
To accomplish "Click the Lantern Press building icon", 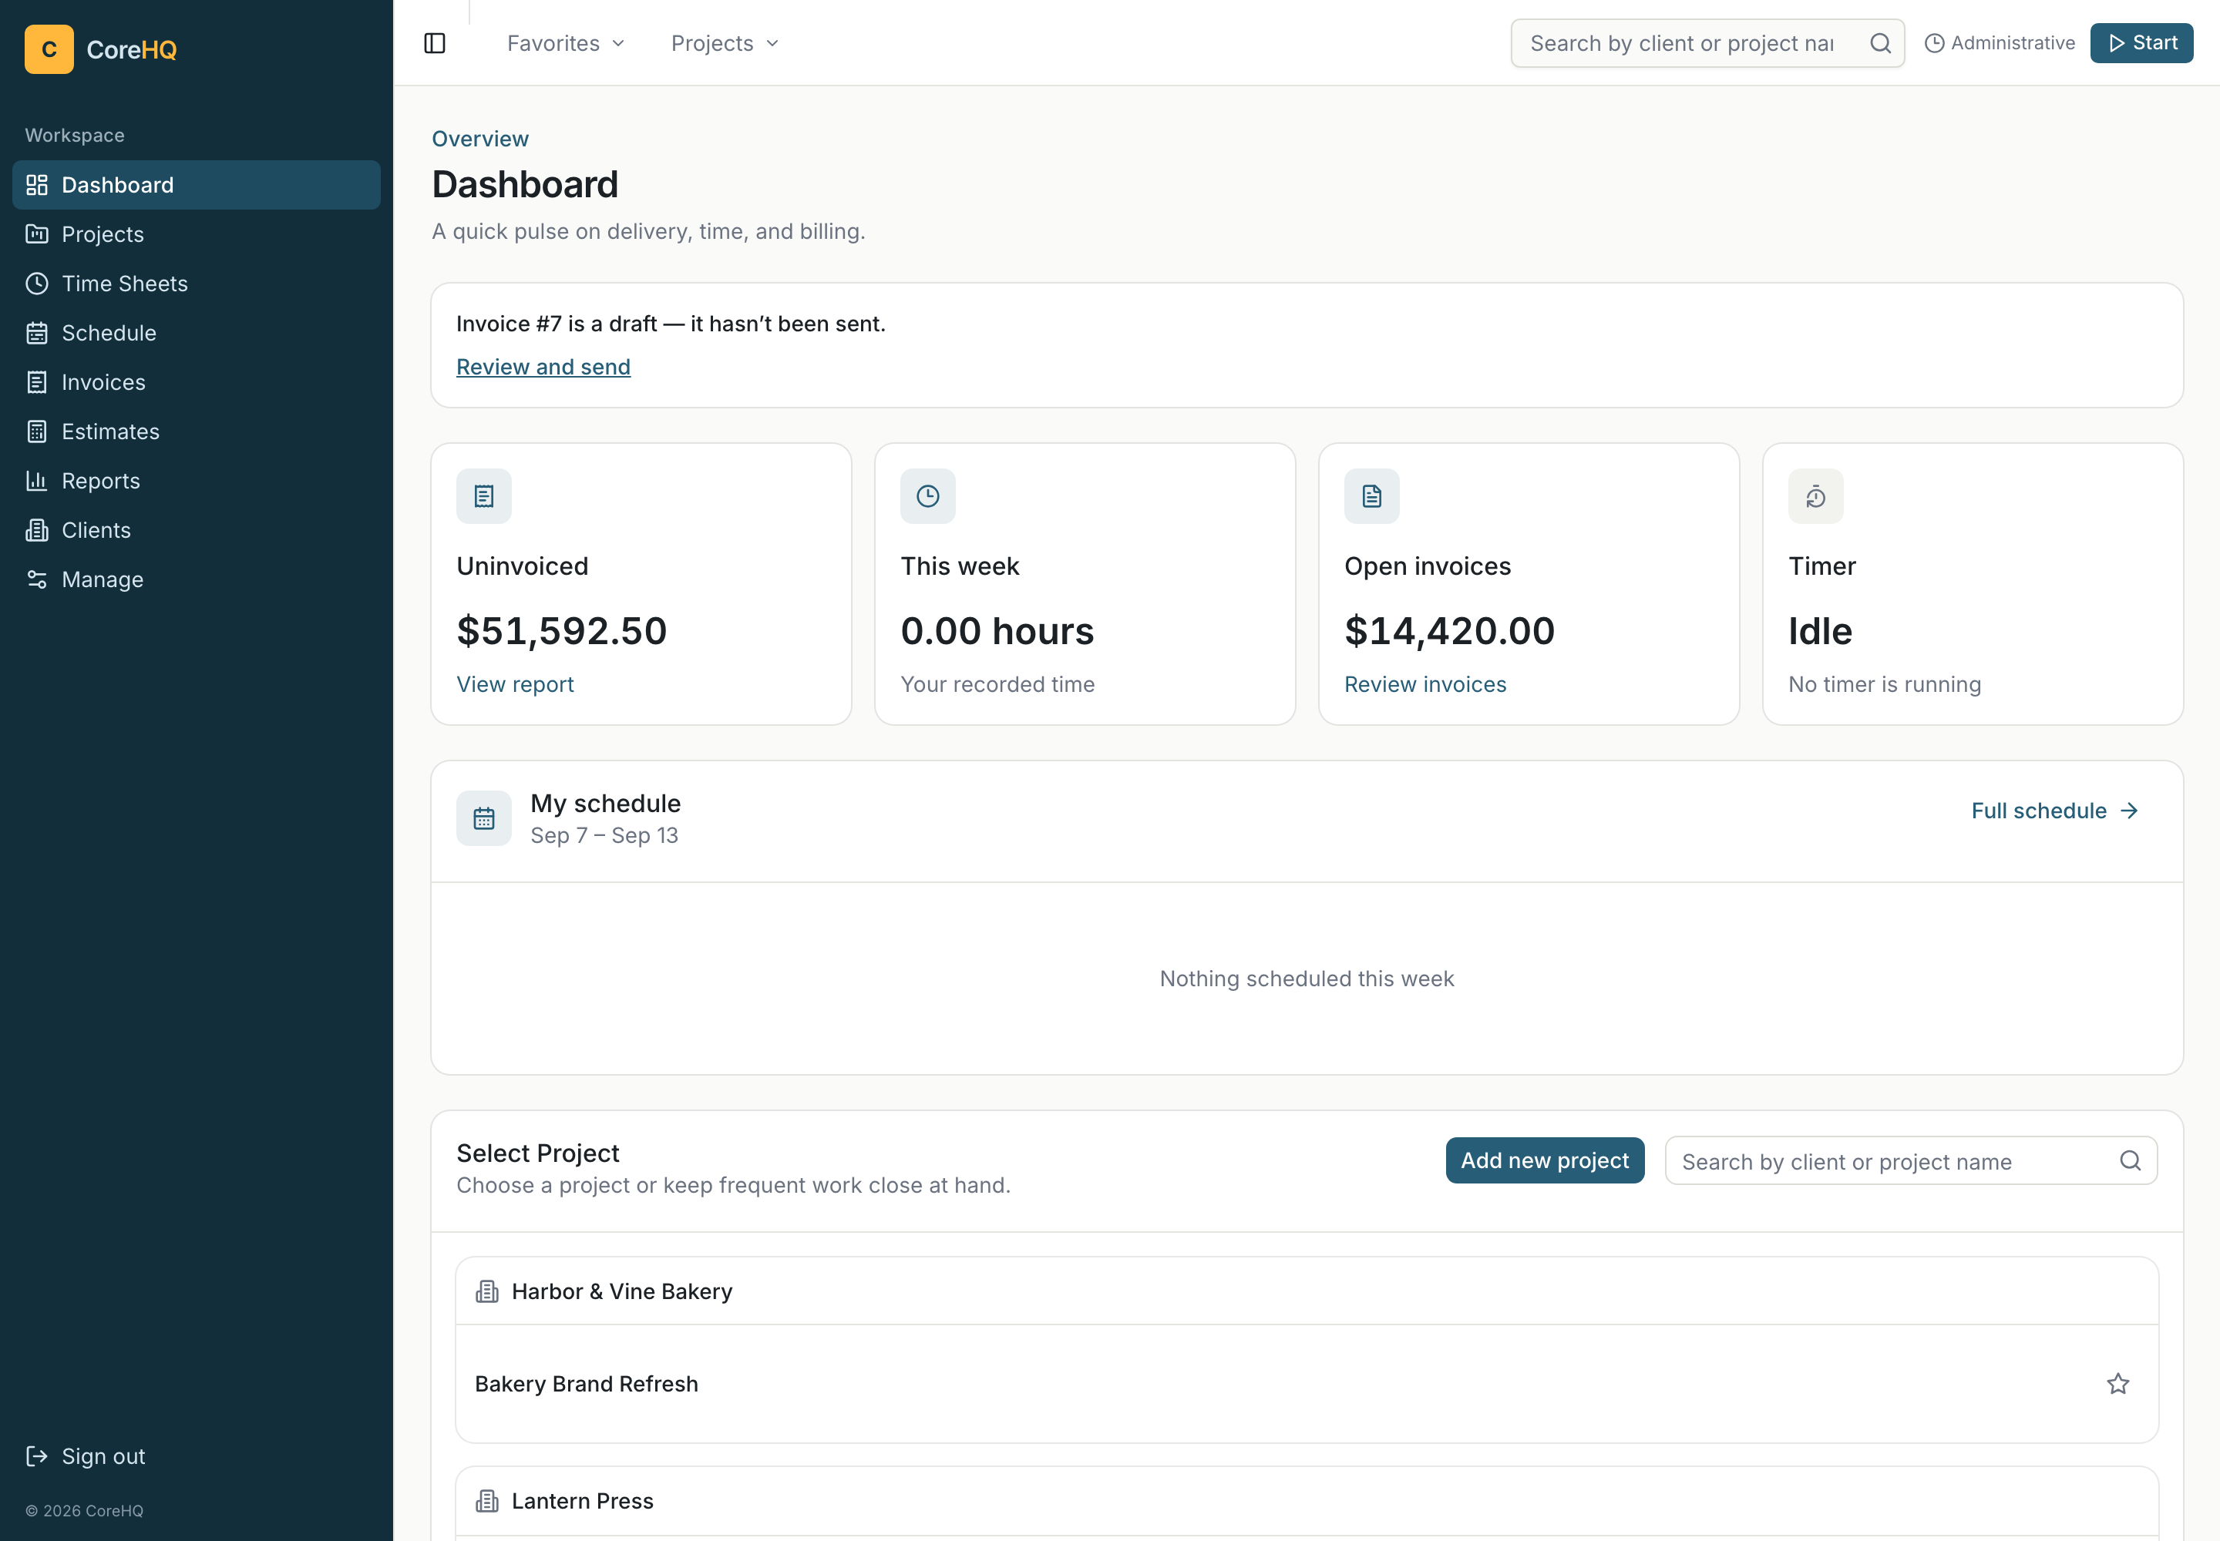I will click(487, 1502).
